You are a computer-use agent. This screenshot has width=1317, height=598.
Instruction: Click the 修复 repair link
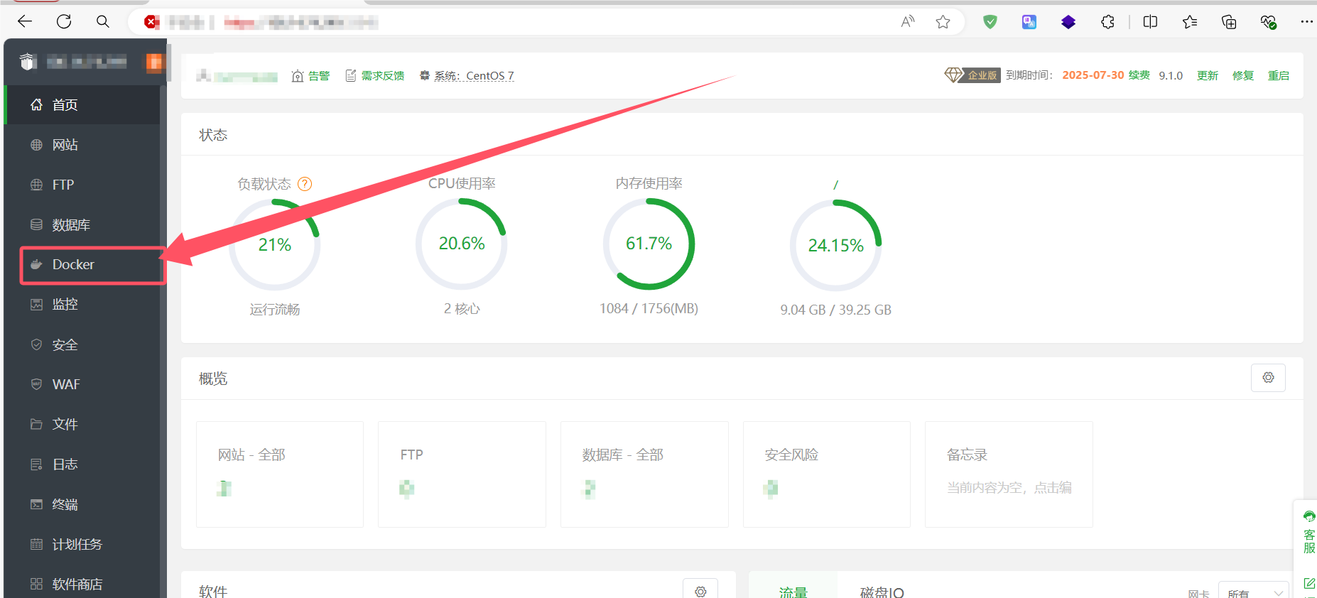tap(1243, 76)
